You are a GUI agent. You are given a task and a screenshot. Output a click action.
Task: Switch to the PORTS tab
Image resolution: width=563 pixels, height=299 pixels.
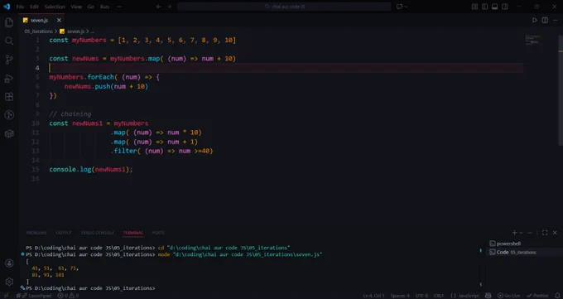(x=158, y=233)
